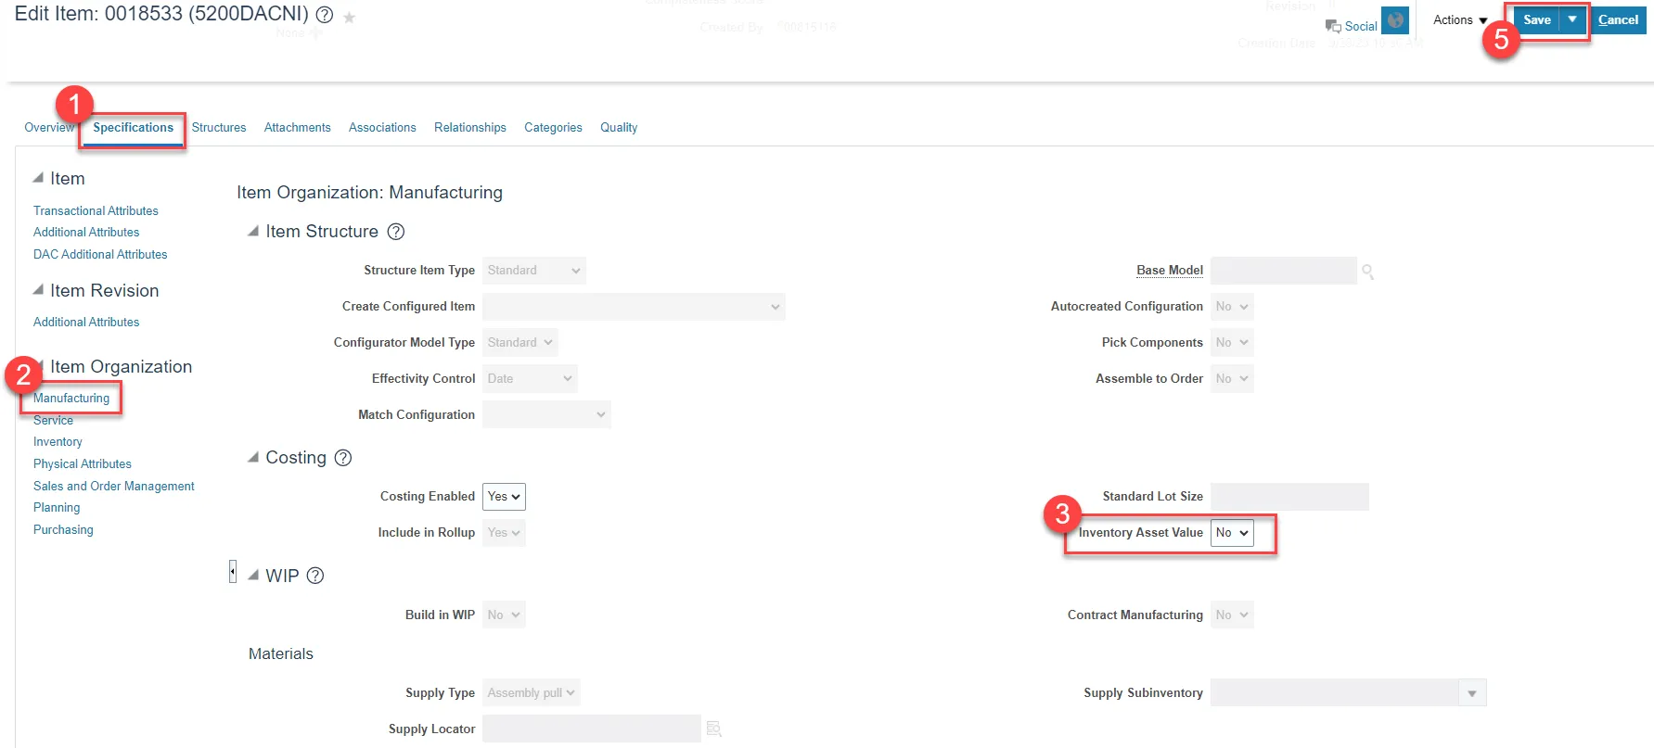The width and height of the screenshot is (1654, 748).
Task: Click the Base Model search magnifier icon
Action: pos(1367,272)
